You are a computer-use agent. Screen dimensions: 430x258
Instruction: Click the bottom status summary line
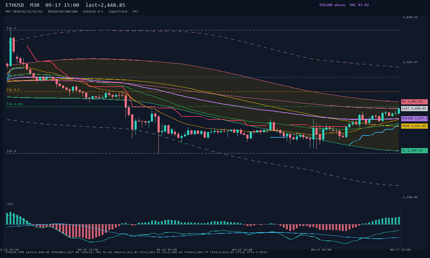(136, 252)
